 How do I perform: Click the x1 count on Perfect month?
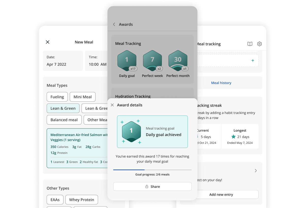(185, 69)
